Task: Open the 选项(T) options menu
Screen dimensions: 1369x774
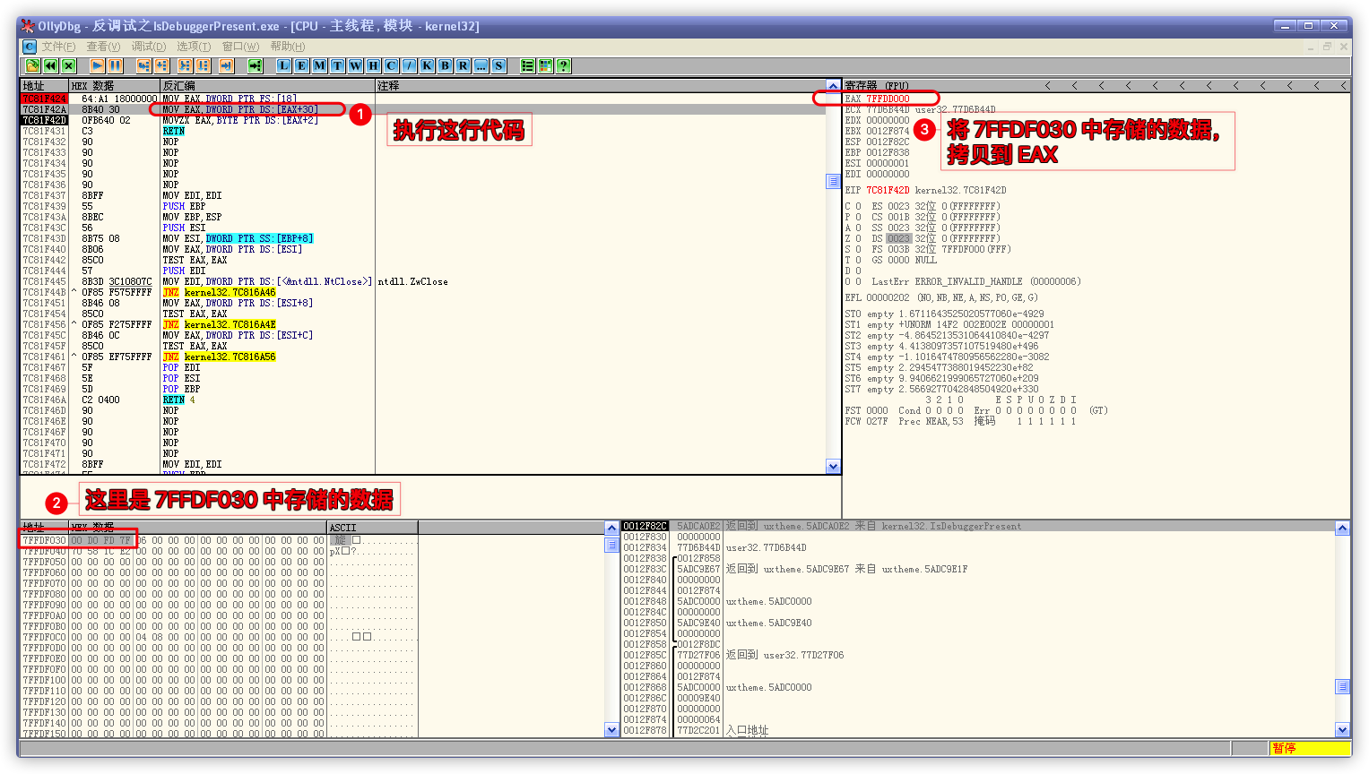Action: coord(194,47)
